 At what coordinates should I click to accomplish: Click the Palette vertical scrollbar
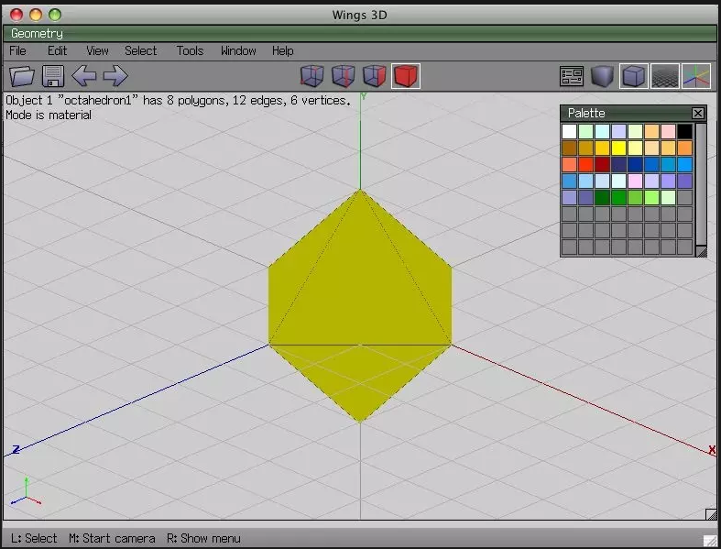(x=701, y=184)
